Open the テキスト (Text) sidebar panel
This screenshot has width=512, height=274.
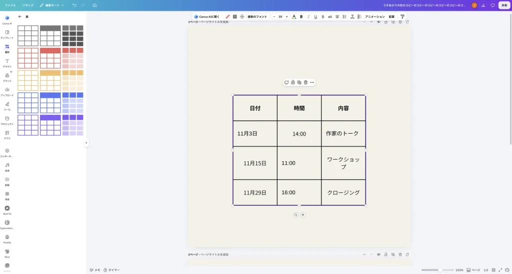(7, 63)
